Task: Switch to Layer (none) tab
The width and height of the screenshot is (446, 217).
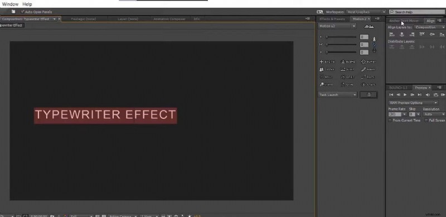Action: point(128,19)
